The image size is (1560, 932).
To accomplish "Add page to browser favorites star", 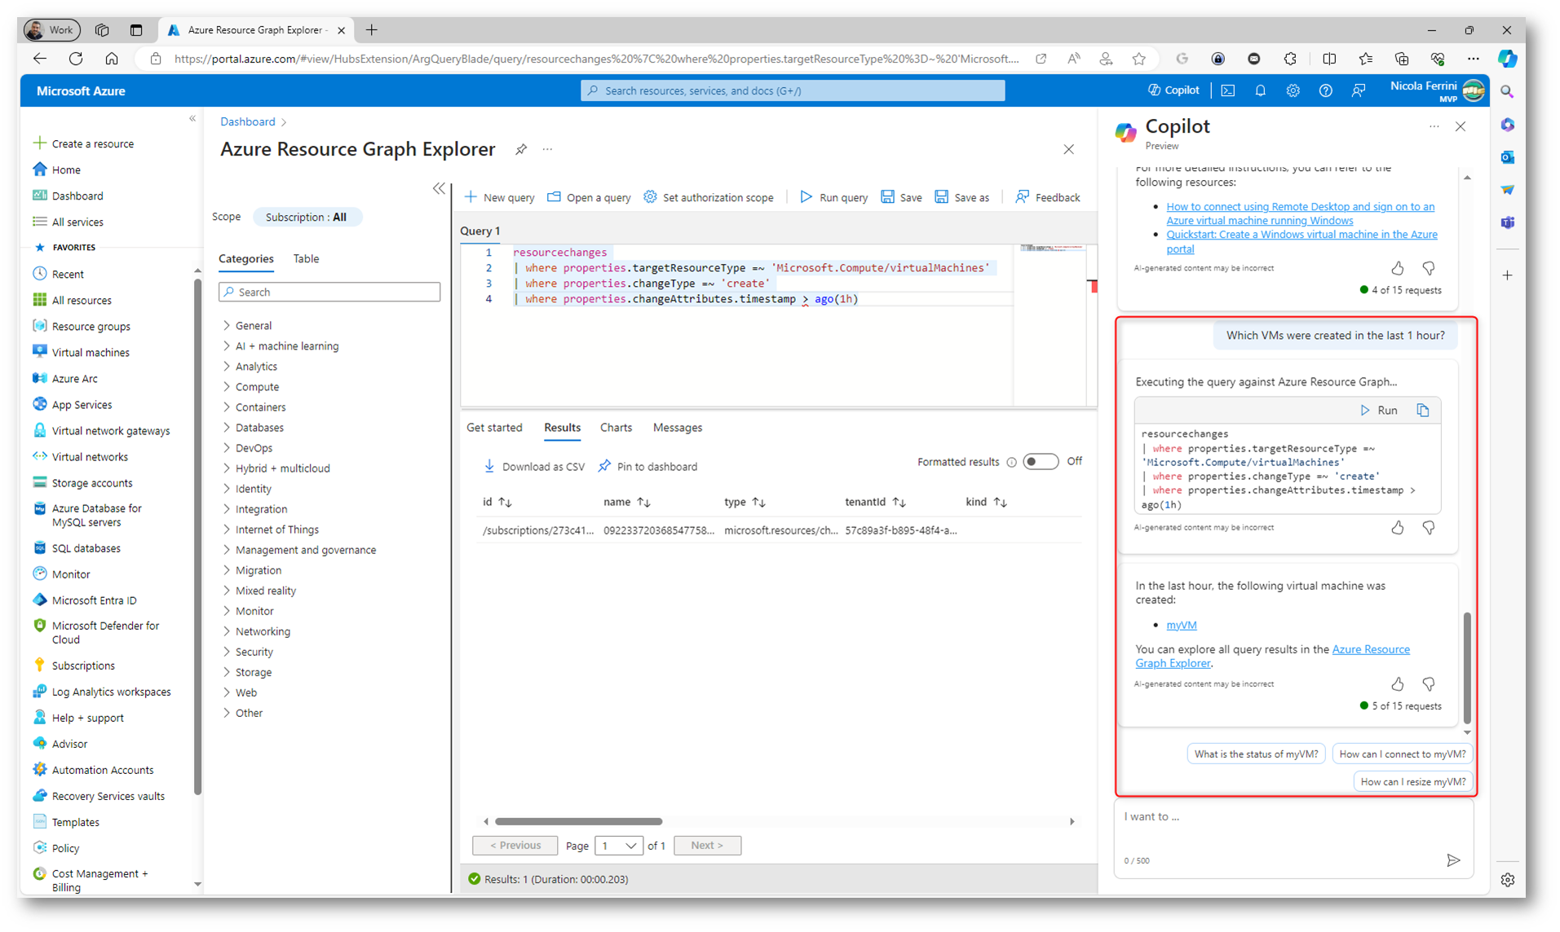I will click(1139, 59).
